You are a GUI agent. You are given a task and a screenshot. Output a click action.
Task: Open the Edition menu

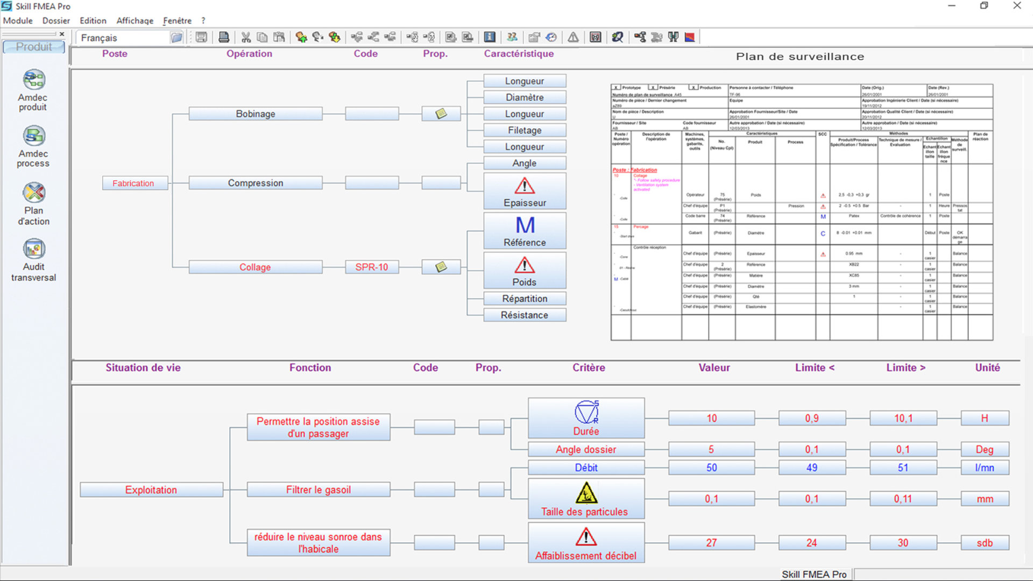(x=93, y=20)
